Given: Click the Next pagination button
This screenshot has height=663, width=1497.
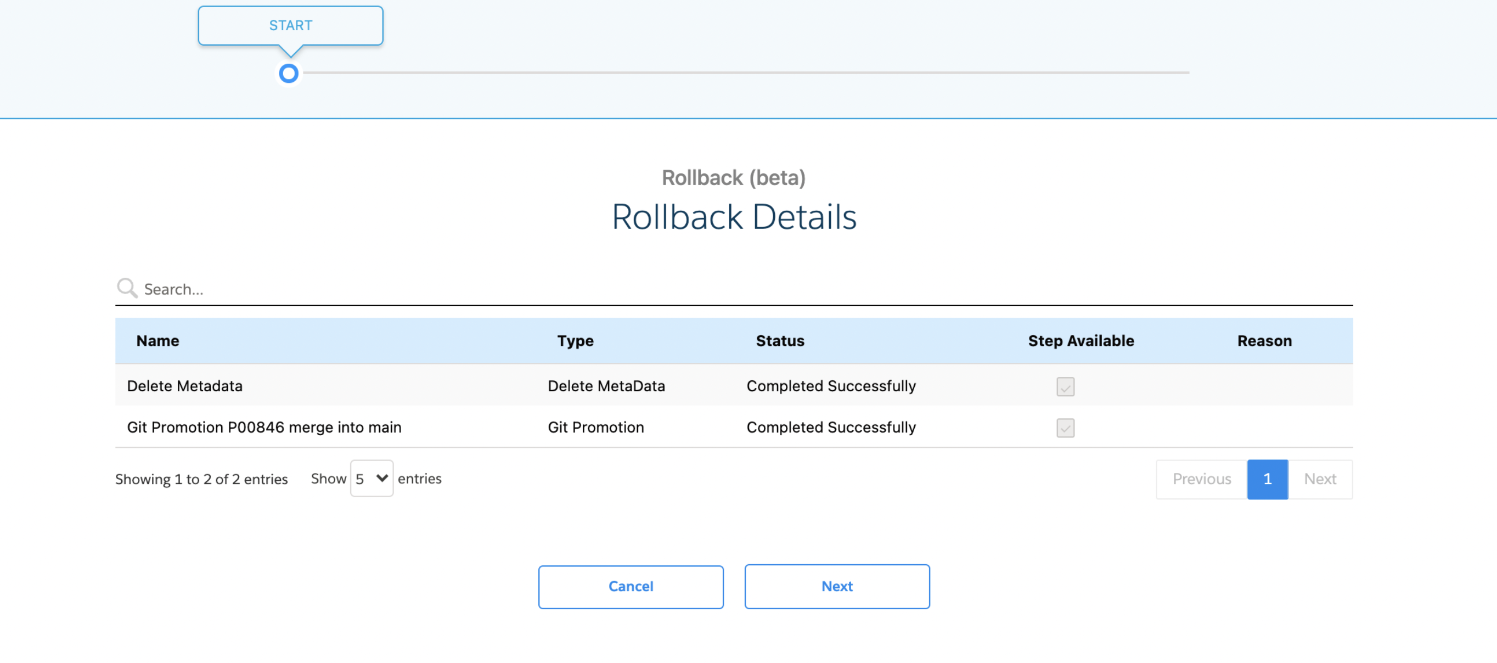Looking at the screenshot, I should [x=1320, y=479].
